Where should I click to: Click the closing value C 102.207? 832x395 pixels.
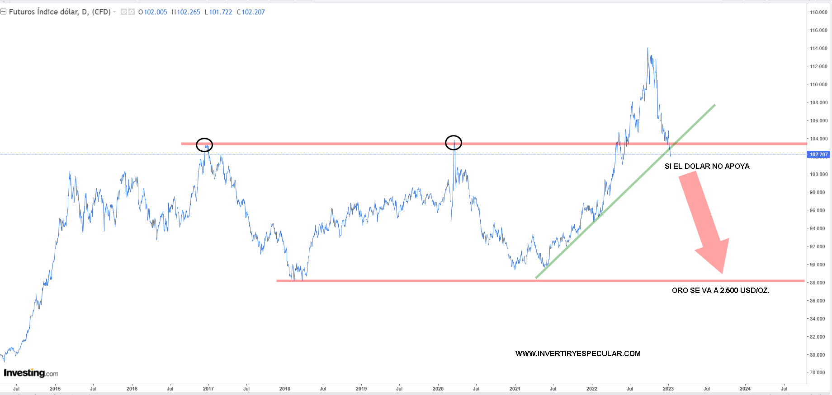pos(251,12)
